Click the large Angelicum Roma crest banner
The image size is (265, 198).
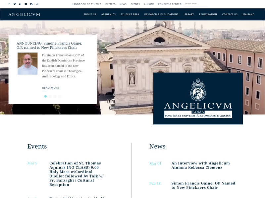pyautogui.click(x=198, y=98)
